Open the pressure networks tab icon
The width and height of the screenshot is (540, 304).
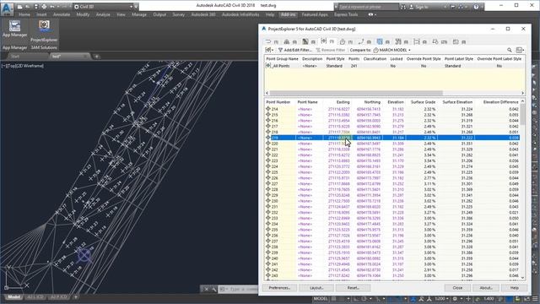398,41
